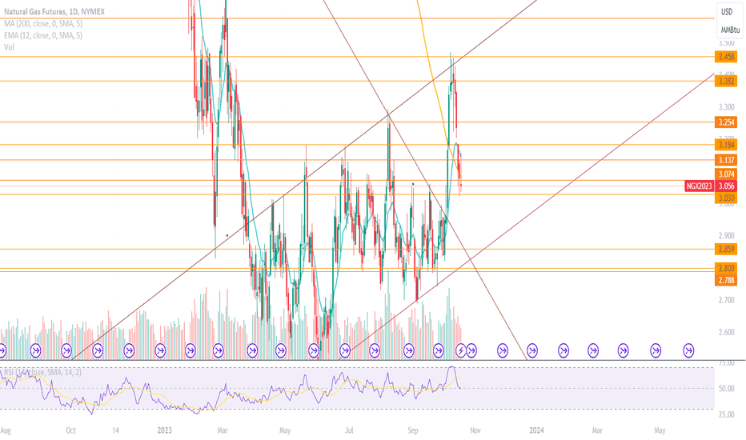This screenshot has height=440, width=746.
Task: Open the rollover marker above Mar 2023
Action: click(x=219, y=351)
